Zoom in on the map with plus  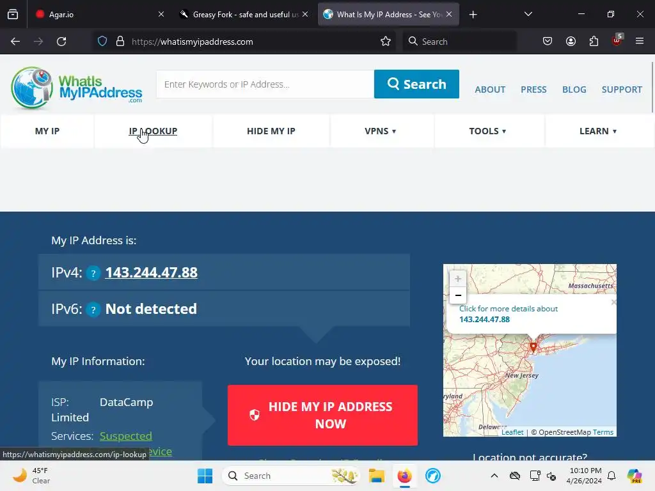458,279
